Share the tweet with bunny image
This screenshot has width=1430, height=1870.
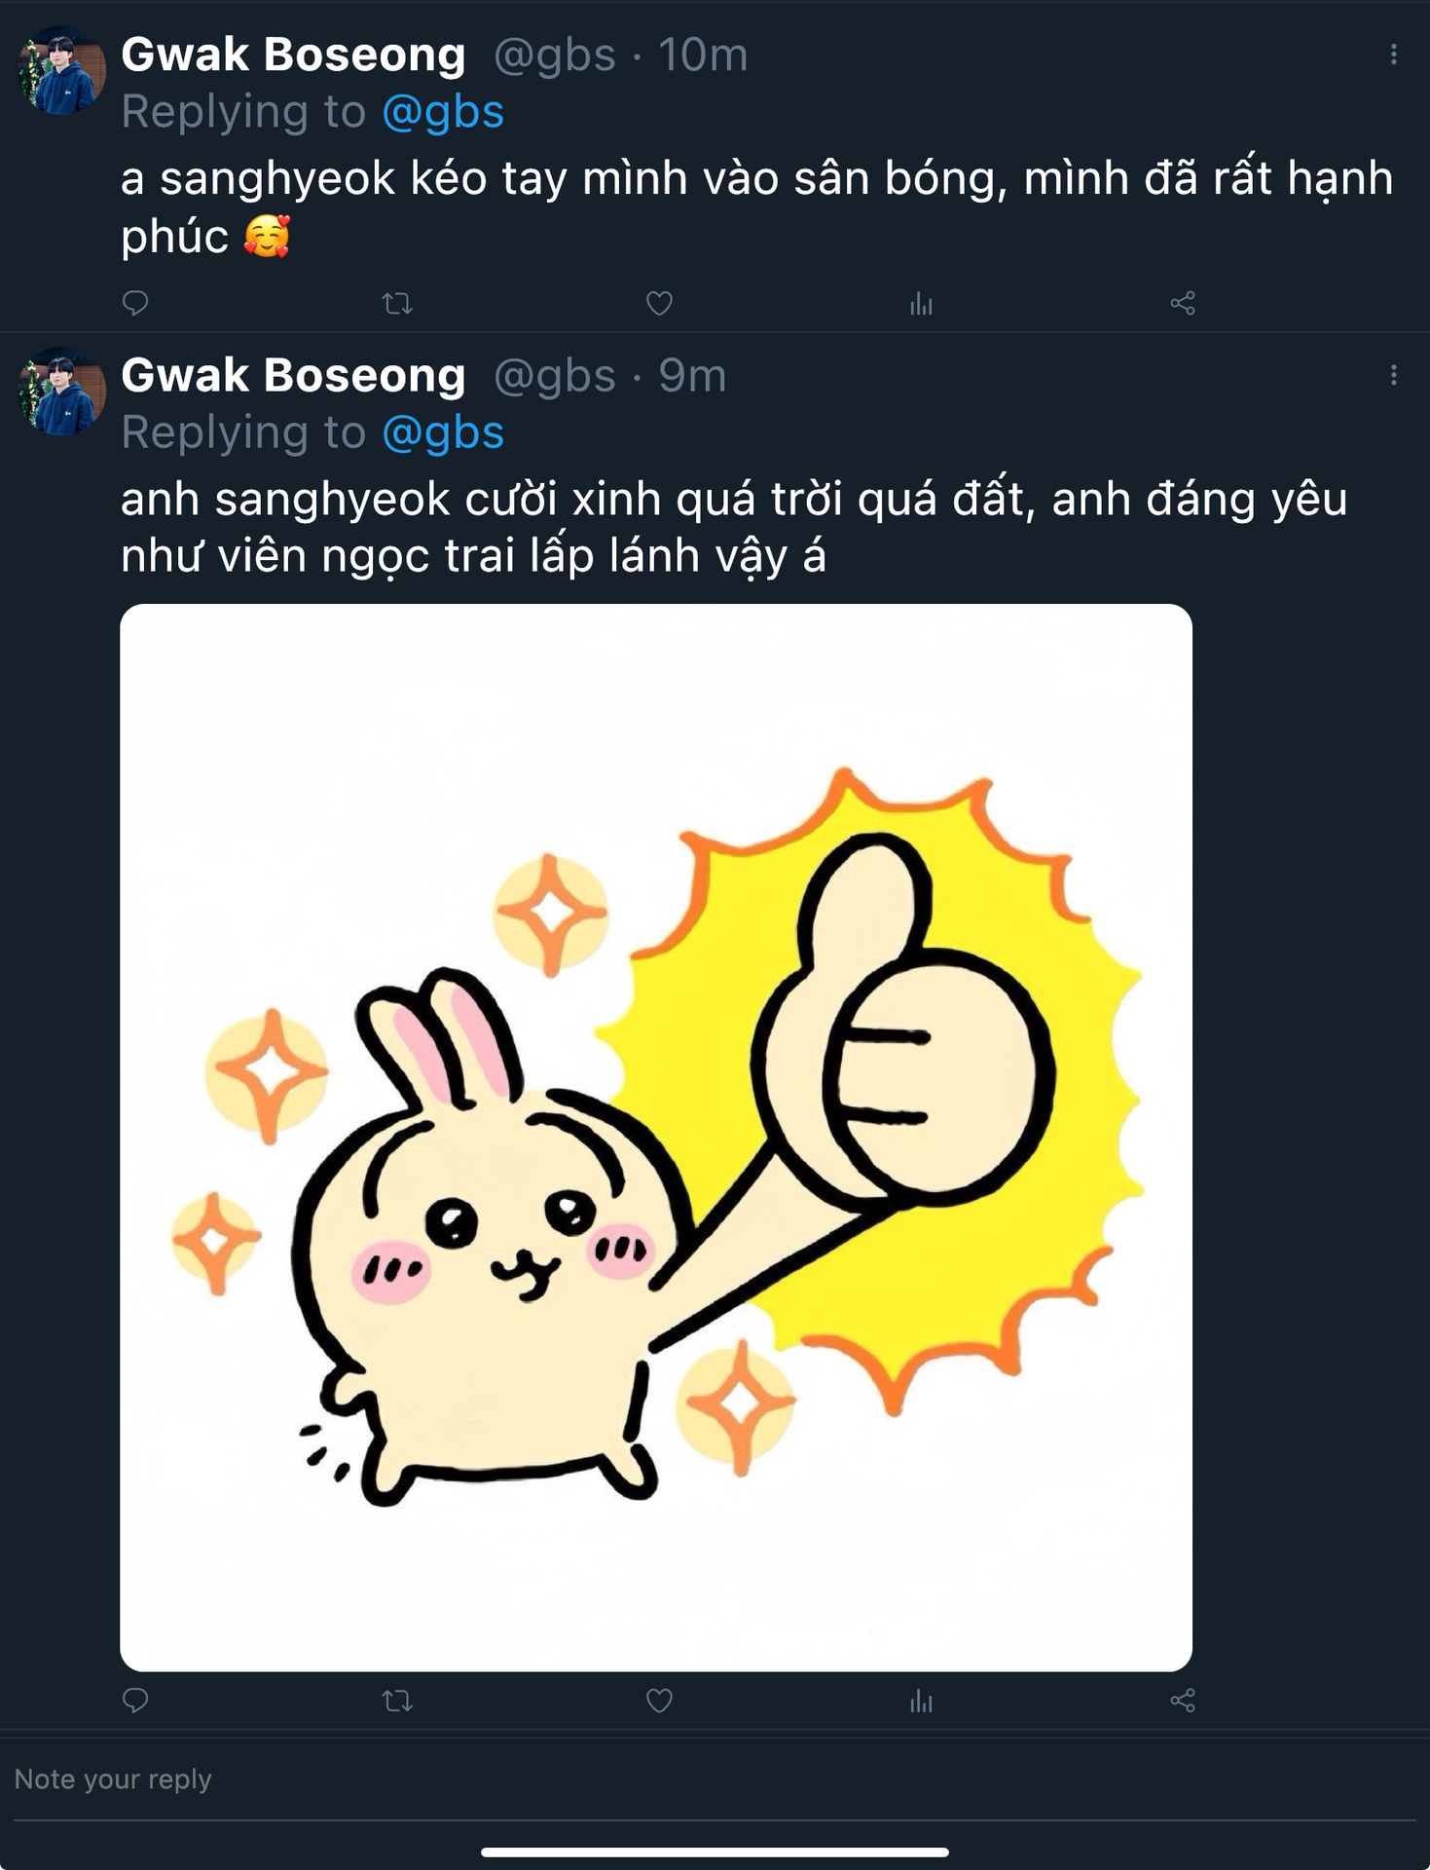point(1183,1701)
